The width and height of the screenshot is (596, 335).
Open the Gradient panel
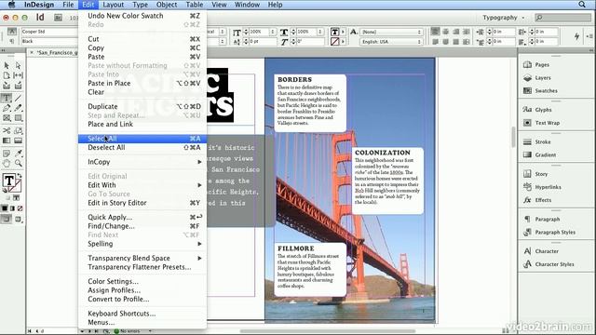546,154
